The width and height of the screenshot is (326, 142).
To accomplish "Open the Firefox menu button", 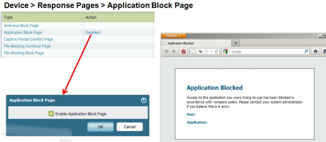I will point(173,36).
